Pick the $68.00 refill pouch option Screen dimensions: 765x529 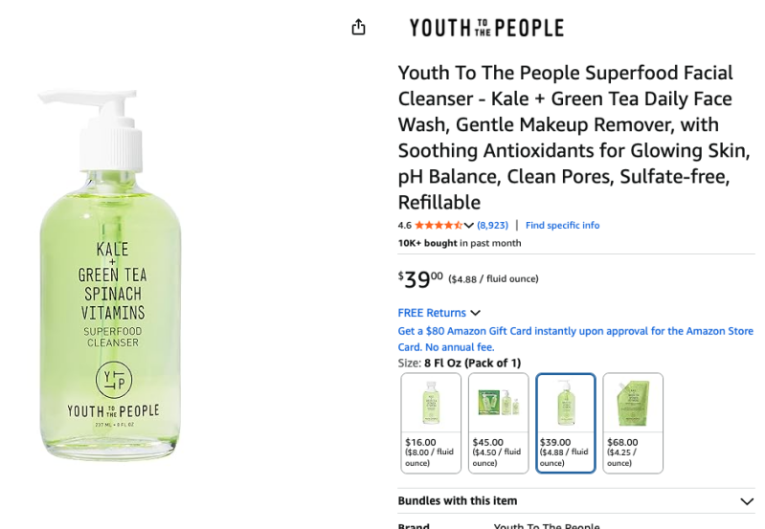point(633,423)
